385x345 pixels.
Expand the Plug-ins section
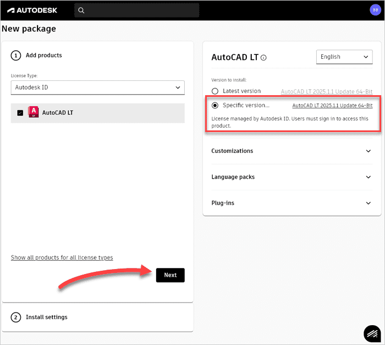(x=291, y=203)
